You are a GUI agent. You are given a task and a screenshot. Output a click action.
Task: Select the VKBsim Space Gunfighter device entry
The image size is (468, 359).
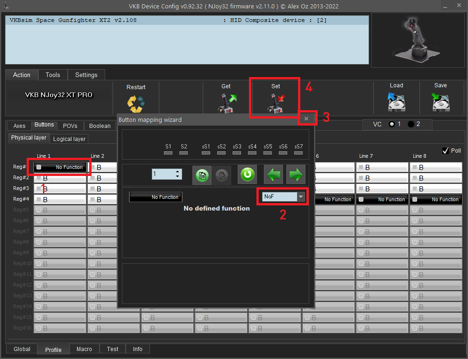point(187,20)
